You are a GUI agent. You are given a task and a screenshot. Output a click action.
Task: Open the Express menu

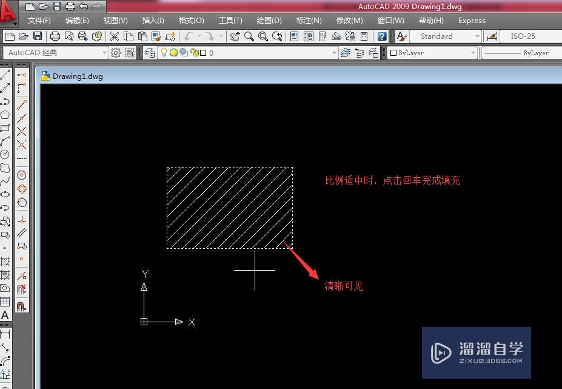click(472, 21)
